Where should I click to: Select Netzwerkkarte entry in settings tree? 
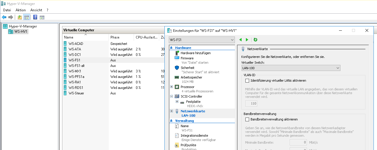click(x=193, y=111)
